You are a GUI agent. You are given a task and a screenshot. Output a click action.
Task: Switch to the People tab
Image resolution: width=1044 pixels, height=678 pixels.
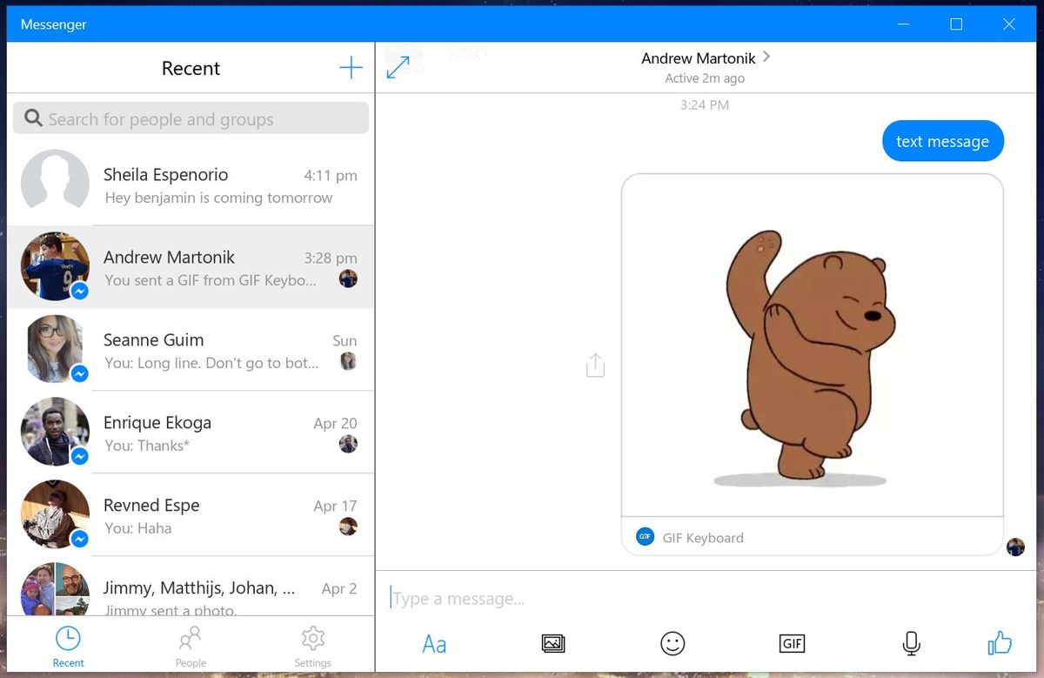[x=191, y=644]
